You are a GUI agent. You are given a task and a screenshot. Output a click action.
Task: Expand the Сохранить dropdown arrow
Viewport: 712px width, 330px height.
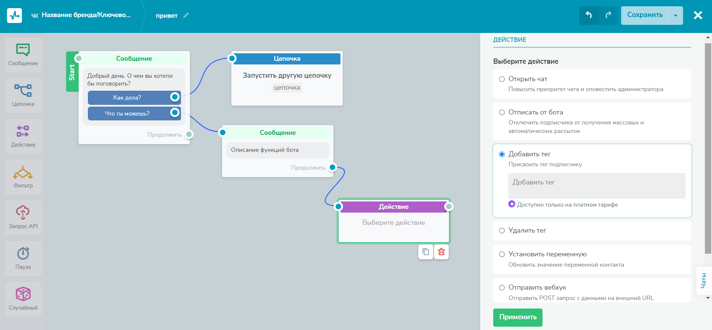675,16
